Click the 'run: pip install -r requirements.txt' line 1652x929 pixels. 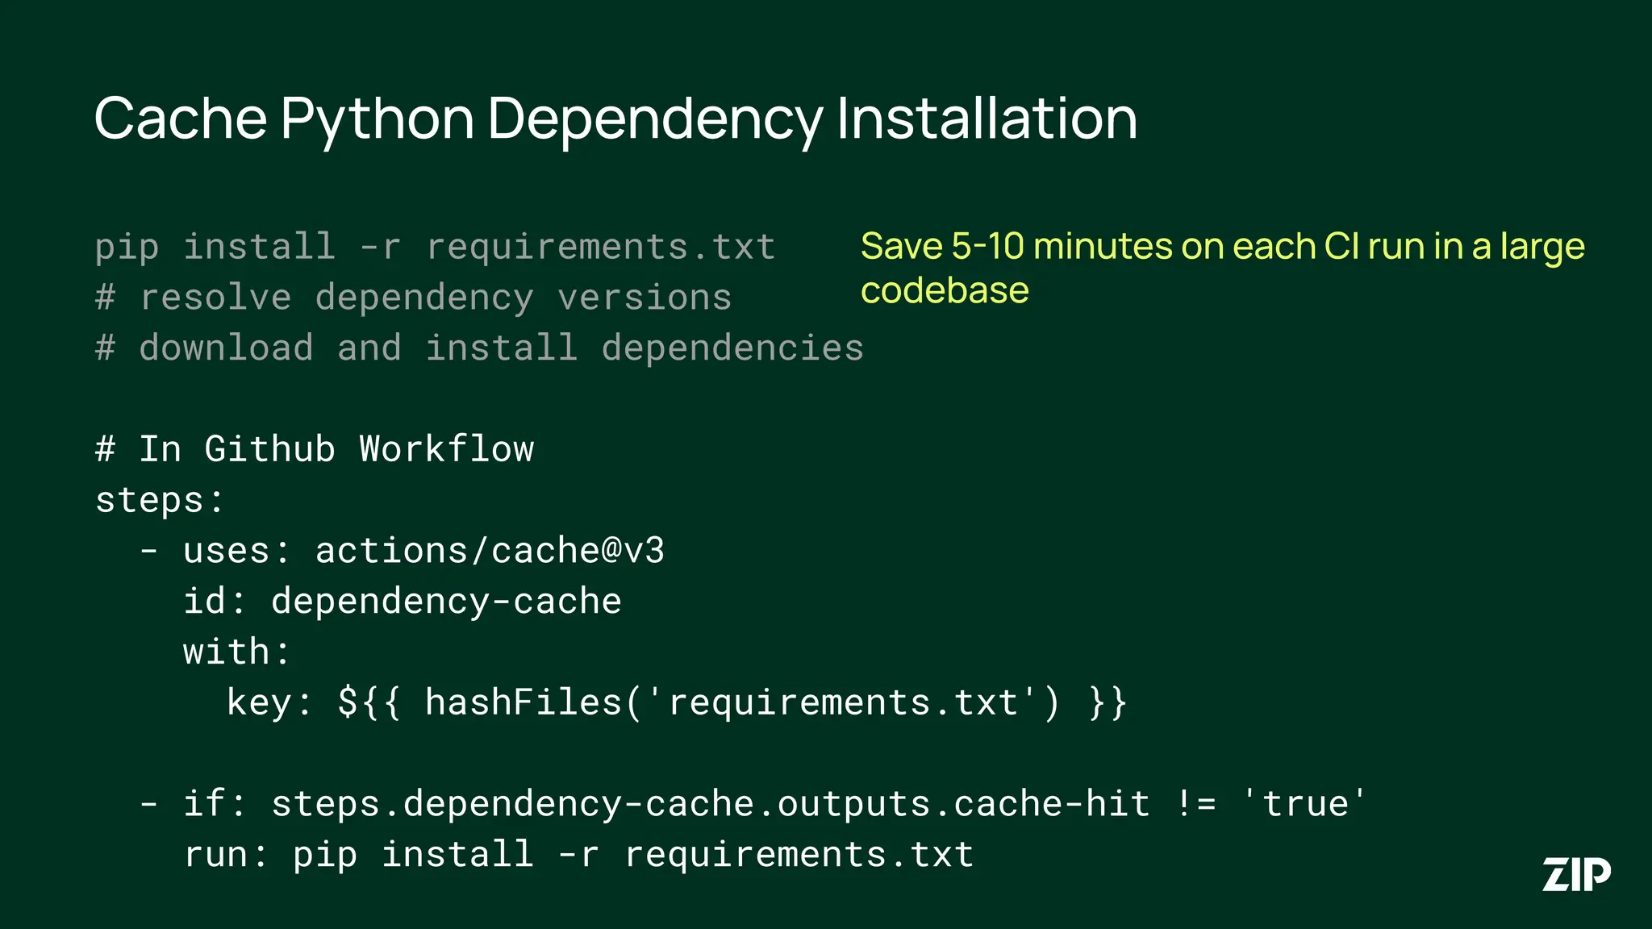578,855
